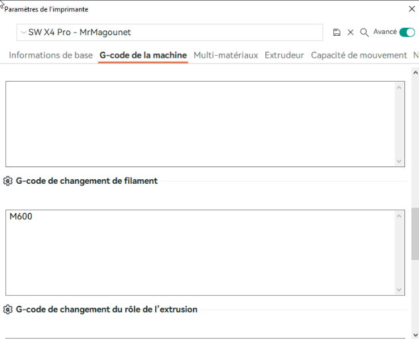This screenshot has height=339, width=419.
Task: Click main panel scrollbar up arrow
Action: pos(415,72)
